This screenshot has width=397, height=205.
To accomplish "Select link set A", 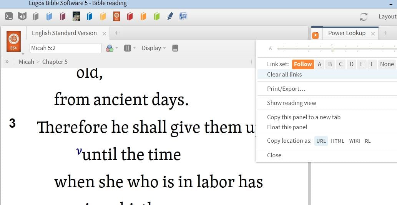I will [319, 64].
